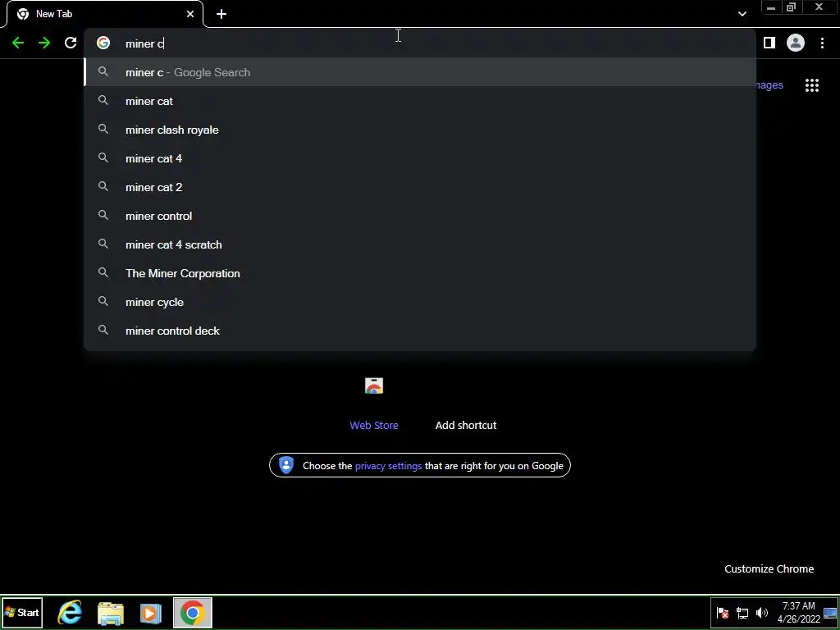Open the Chrome profile avatar
840x630 pixels.
[x=796, y=43]
